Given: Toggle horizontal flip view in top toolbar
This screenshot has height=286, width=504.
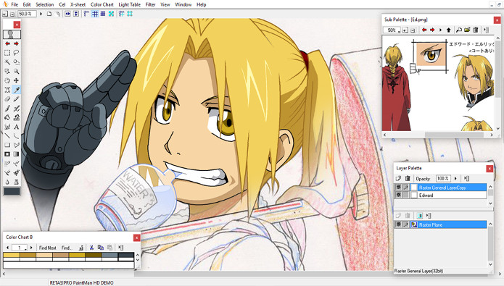Looking at the screenshot, I should click(x=67, y=14).
